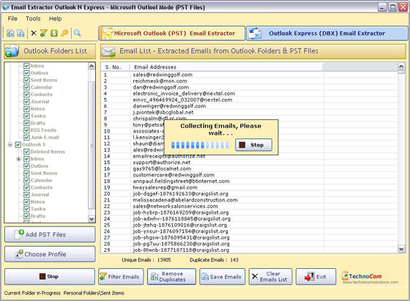Select row melissacadena@abelardconstruction.com

(x=250, y=200)
